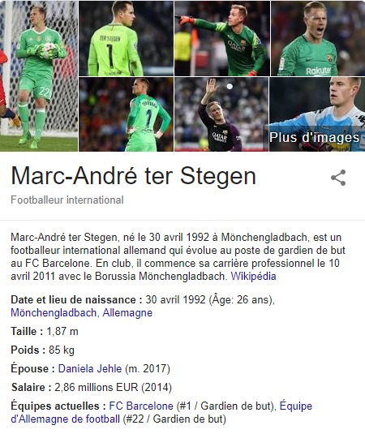365x434 pixels.
Task: Click Plus d'images overlay
Action: [315, 138]
